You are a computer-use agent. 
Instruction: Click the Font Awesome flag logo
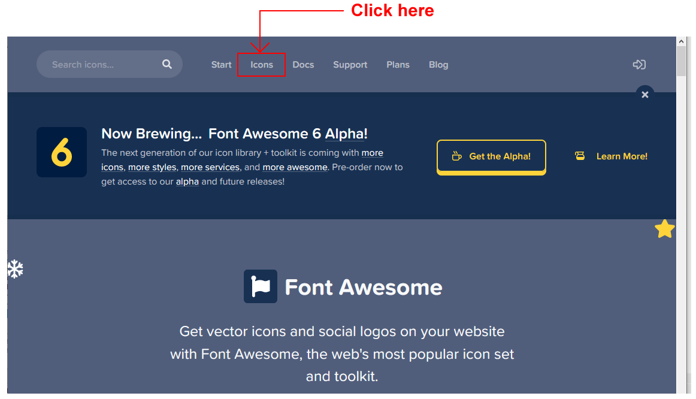[261, 286]
